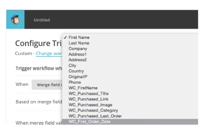
Task: Choose WC_FirstName option
Action: [x=130, y=88]
